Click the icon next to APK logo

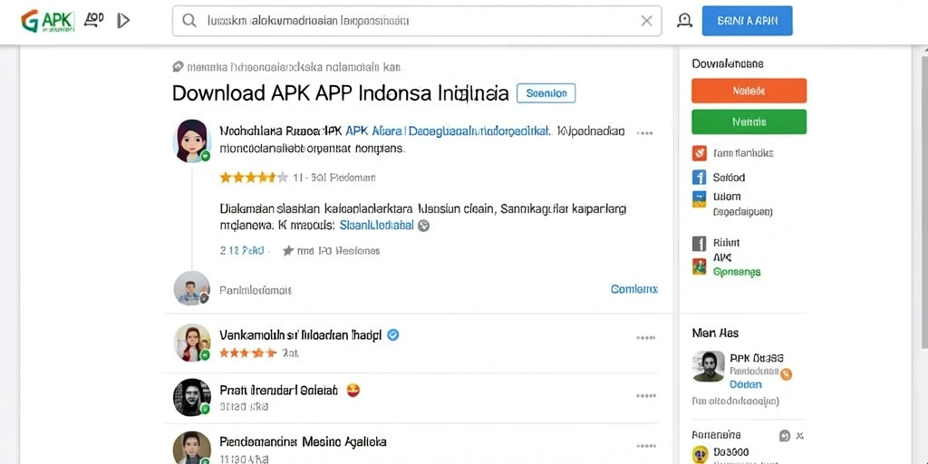click(94, 21)
